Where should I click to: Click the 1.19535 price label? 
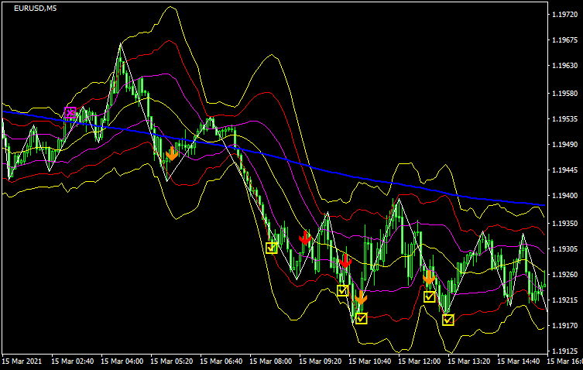pyautogui.click(x=564, y=119)
